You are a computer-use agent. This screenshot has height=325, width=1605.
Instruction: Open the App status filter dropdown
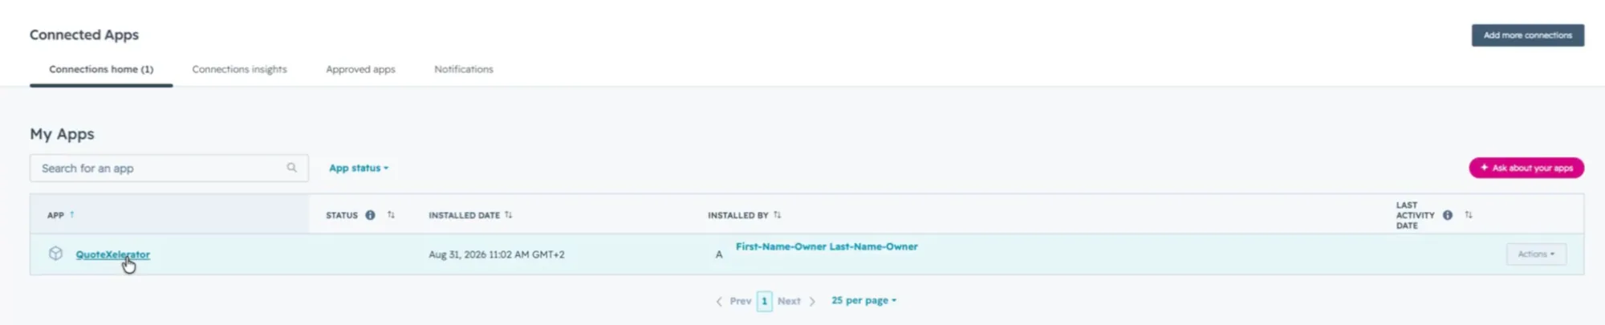click(359, 168)
